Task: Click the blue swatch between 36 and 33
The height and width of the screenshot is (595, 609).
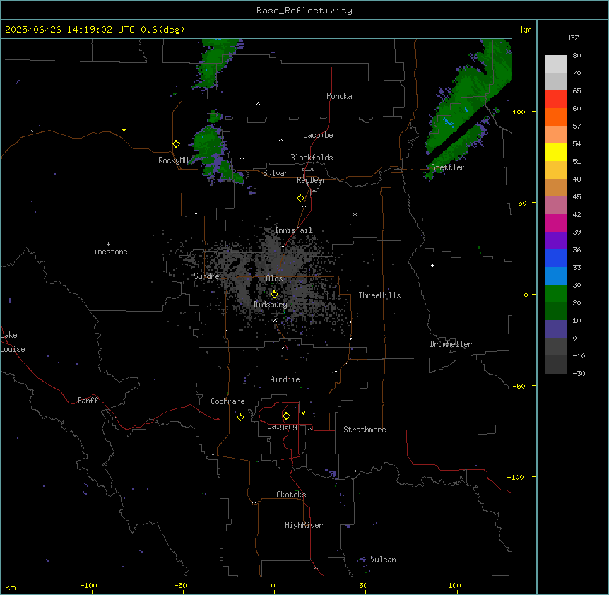Action: click(555, 259)
